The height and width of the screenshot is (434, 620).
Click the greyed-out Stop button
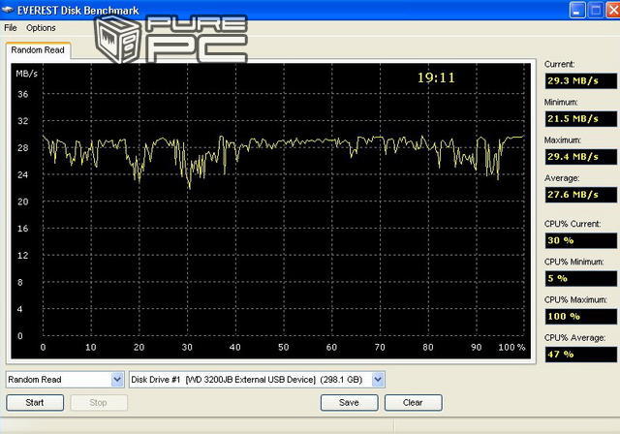99,402
